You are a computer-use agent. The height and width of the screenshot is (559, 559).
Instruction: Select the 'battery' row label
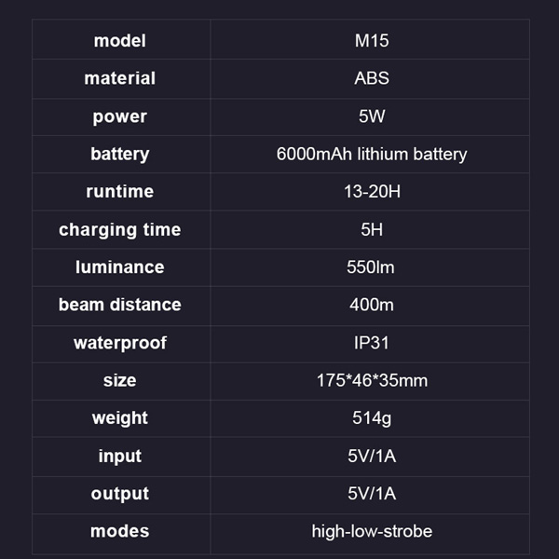point(119,154)
